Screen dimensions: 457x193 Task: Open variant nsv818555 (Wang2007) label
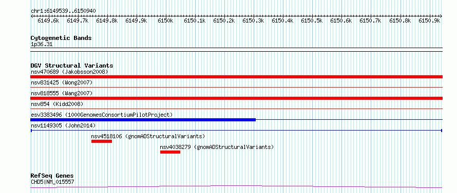62,93
